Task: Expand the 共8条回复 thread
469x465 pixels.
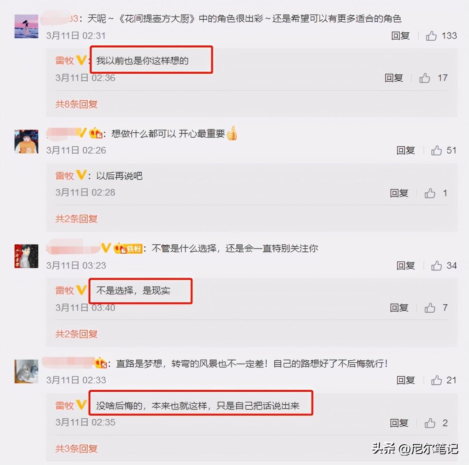Action: pyautogui.click(x=76, y=104)
